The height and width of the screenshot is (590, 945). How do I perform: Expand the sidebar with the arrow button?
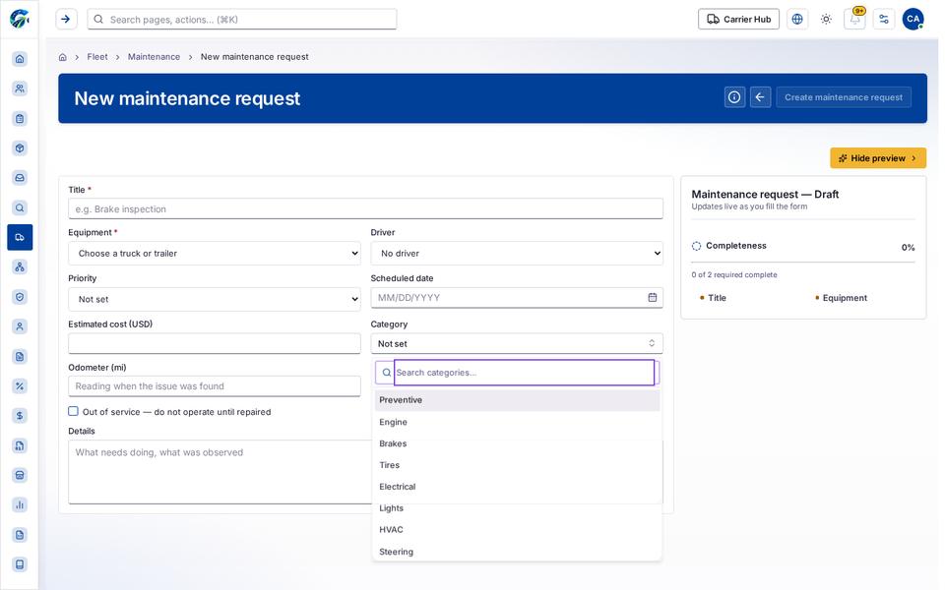pyautogui.click(x=66, y=20)
